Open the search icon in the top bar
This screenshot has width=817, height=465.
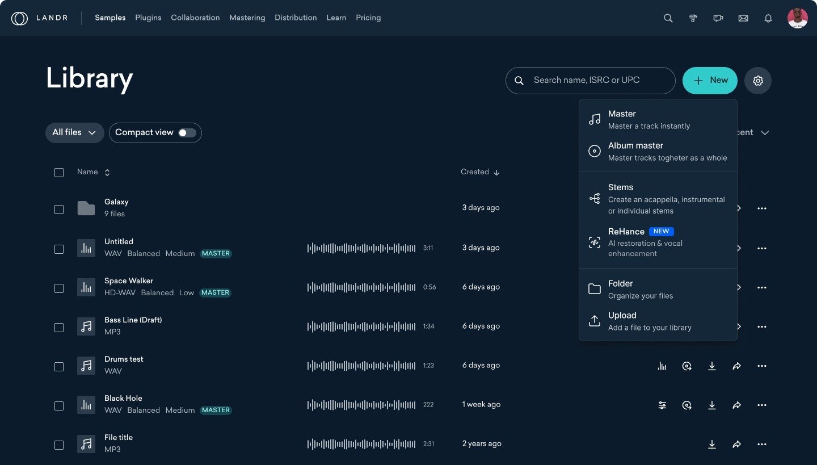tap(668, 18)
